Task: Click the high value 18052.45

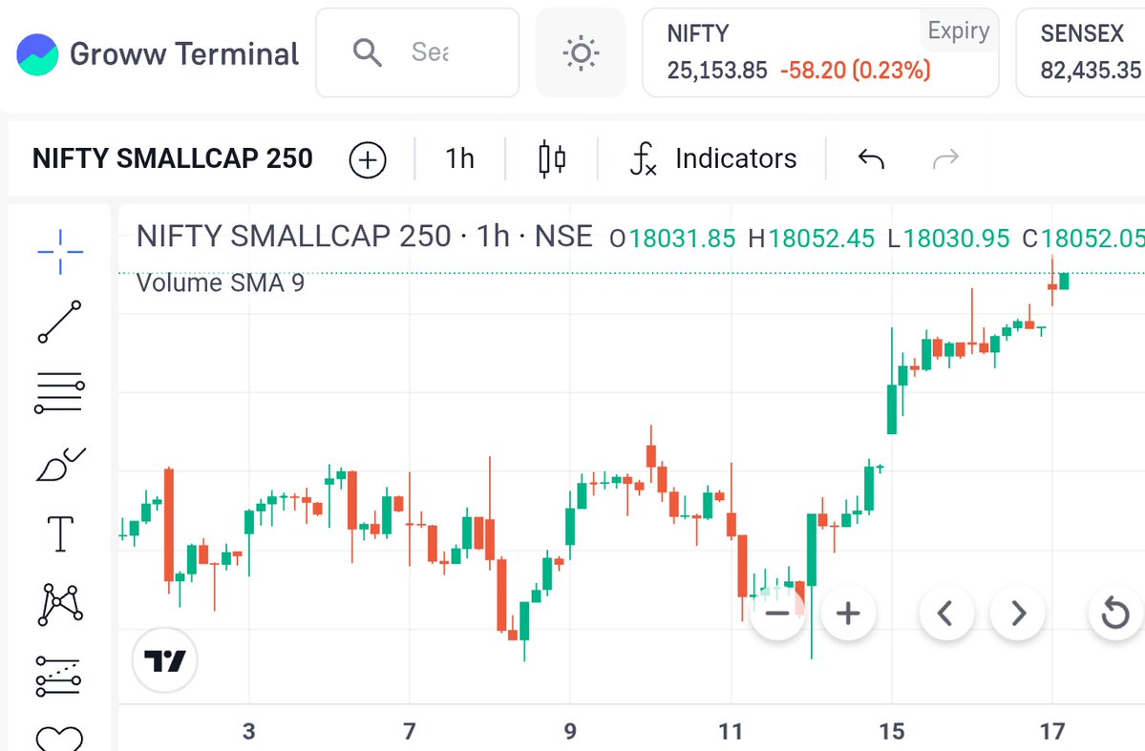Action: [x=820, y=238]
